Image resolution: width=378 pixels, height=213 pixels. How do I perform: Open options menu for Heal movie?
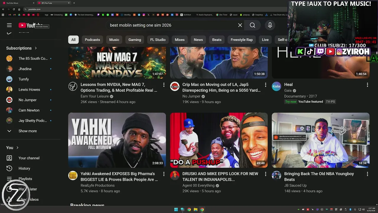coord(367,85)
